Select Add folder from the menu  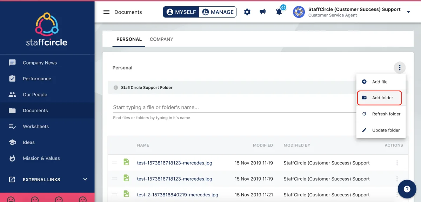click(381, 98)
